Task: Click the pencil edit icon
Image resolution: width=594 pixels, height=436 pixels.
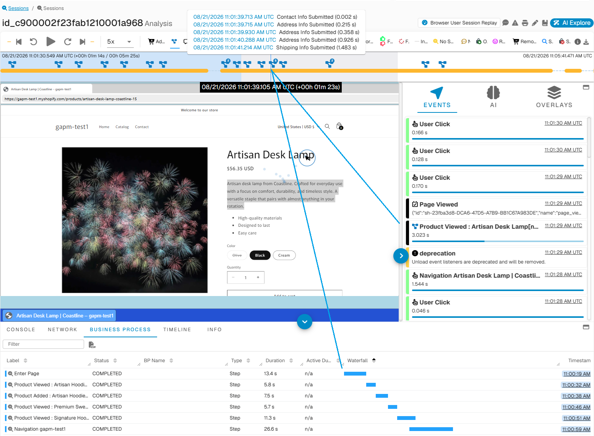Action: (x=535, y=23)
